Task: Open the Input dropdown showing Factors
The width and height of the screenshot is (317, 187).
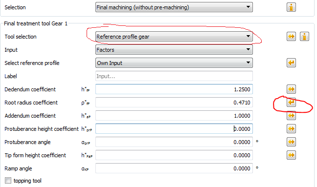Action: tap(174, 50)
